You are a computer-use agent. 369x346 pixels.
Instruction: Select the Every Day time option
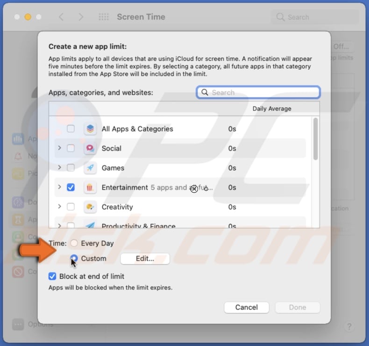[74, 243]
